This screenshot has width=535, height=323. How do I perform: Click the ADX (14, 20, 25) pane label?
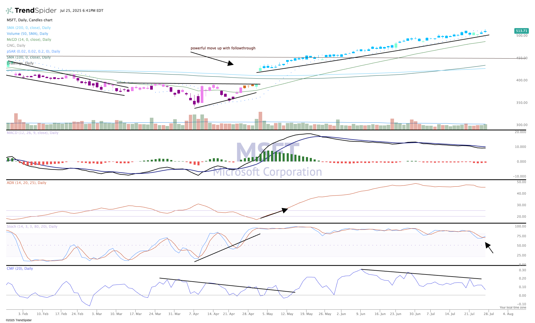coord(27,183)
